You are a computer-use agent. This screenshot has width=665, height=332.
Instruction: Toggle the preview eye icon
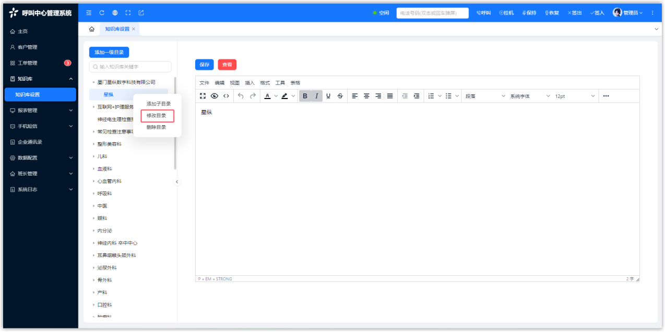[x=215, y=96]
